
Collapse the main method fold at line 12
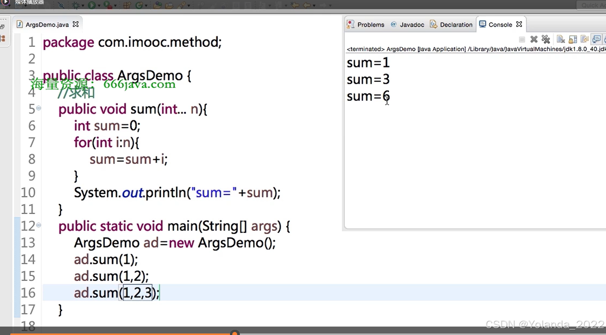[x=39, y=225]
